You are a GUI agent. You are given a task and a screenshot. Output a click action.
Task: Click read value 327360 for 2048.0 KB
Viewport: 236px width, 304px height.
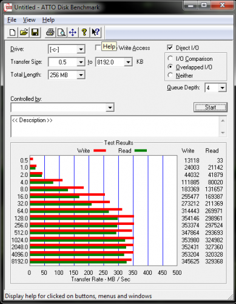214,247
